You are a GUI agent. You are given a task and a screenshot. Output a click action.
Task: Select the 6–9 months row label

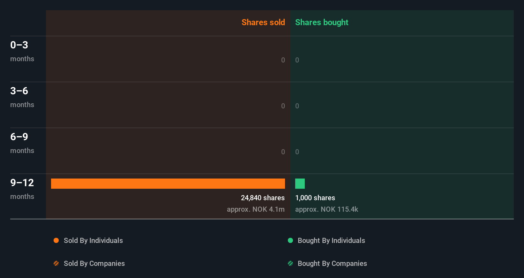(x=22, y=143)
